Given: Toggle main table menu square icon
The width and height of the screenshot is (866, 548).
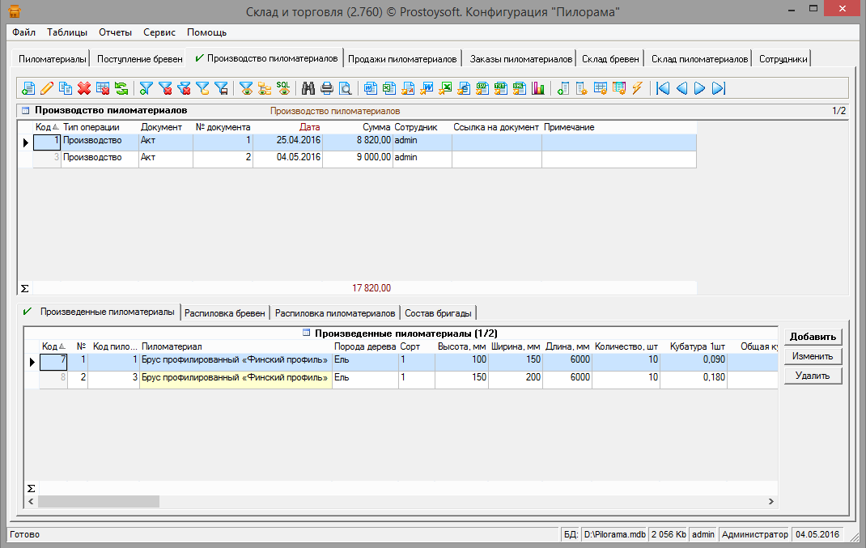Looking at the screenshot, I should (25, 110).
